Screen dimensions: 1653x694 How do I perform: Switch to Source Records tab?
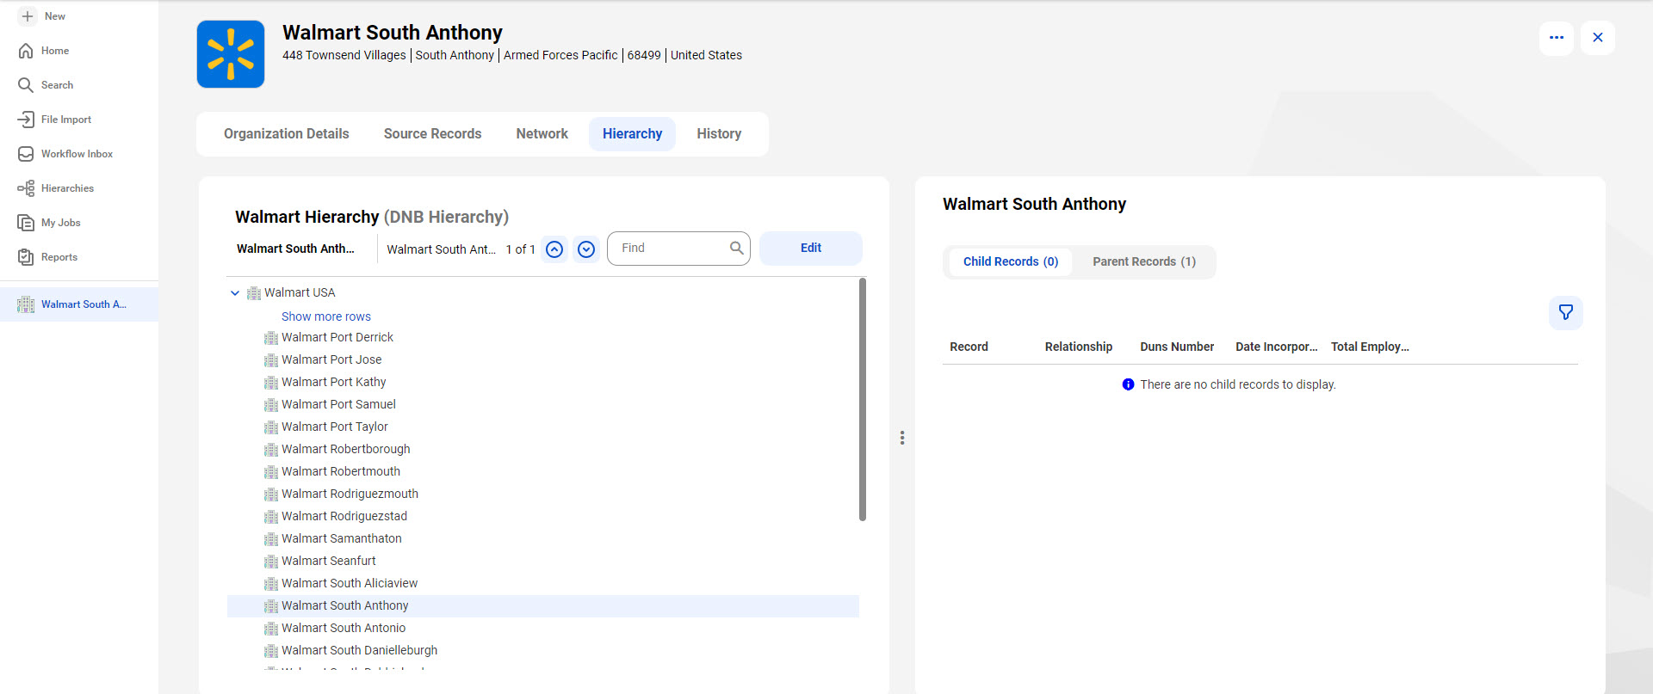432,134
